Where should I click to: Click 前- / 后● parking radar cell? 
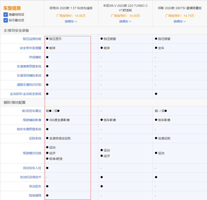point(161,111)
